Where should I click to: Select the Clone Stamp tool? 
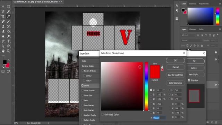pyautogui.click(x=3, y=26)
